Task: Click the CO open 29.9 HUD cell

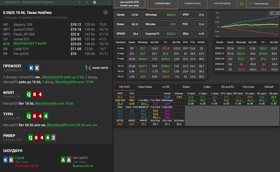Action: (250, 97)
